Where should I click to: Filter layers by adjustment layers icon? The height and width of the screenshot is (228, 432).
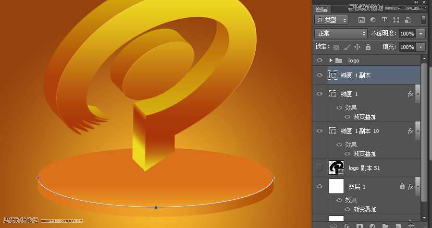point(373,20)
